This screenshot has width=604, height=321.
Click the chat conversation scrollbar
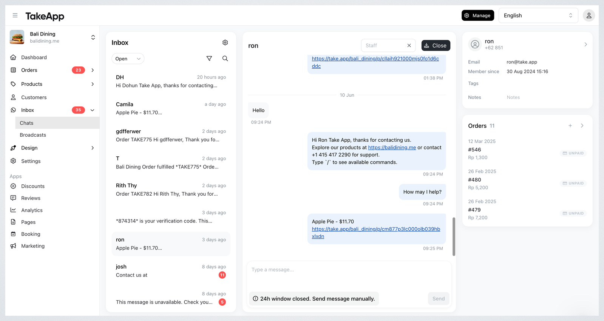tap(454, 236)
